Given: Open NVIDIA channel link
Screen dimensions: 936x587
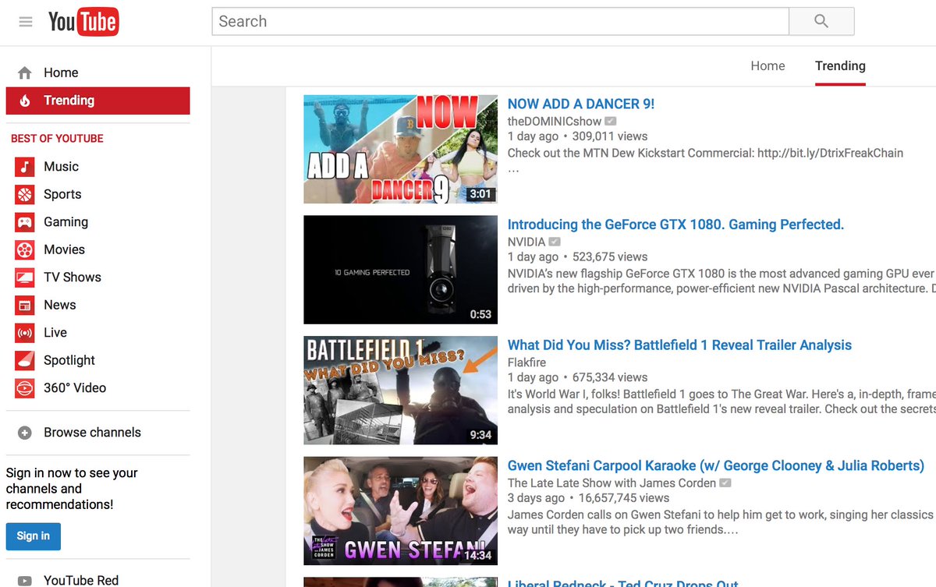Looking at the screenshot, I should pos(526,242).
